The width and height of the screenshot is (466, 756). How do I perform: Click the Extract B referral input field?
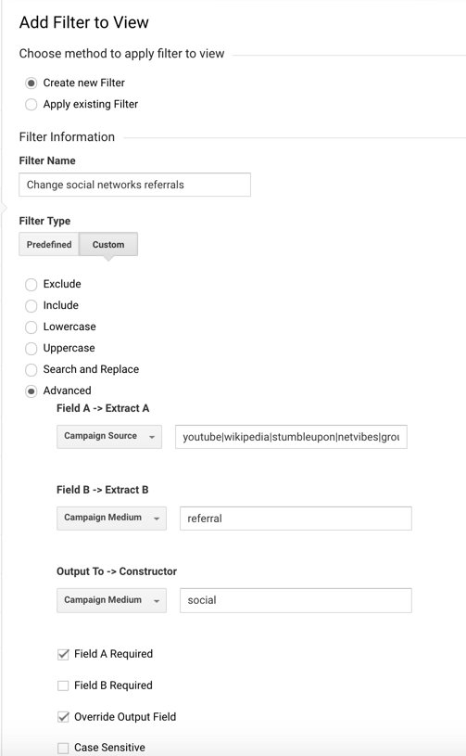296,519
